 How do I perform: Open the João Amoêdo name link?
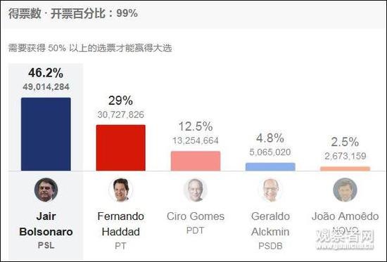345,216
